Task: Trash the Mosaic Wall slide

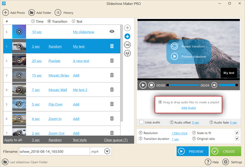Action: tap(112, 89)
